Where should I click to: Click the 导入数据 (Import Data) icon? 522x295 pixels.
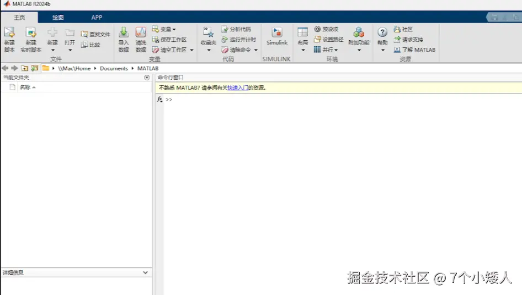click(x=124, y=32)
